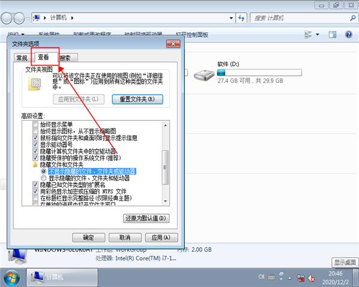Click 还原为默认值 button

click(146, 218)
